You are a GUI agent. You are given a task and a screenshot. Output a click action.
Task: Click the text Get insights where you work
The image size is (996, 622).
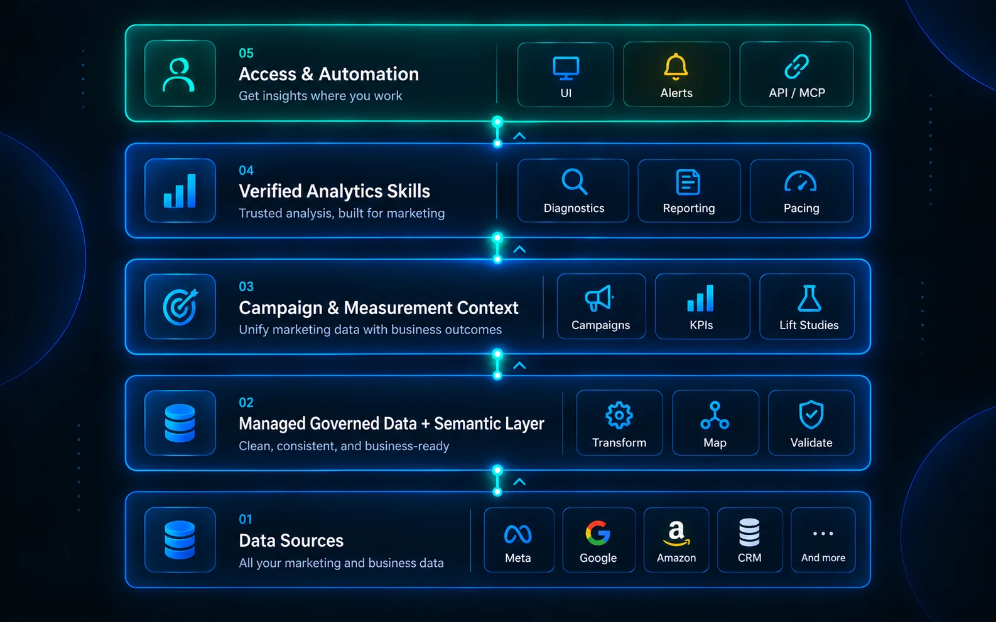click(x=320, y=96)
